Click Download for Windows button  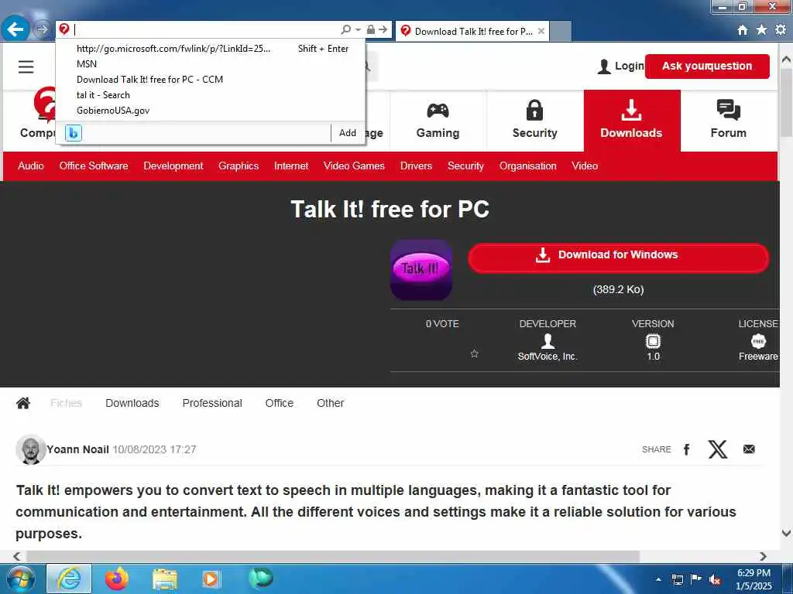618,258
